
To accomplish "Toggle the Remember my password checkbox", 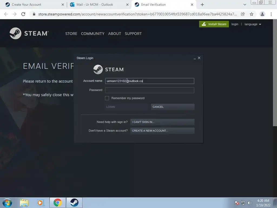I will point(107,98).
